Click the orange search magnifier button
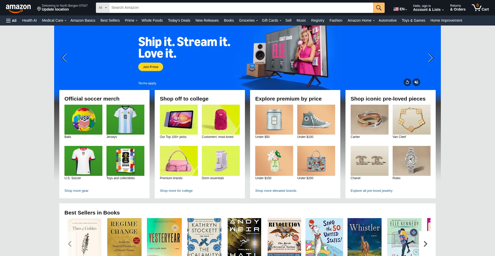Viewport: 495px width, 256px height. (x=379, y=8)
